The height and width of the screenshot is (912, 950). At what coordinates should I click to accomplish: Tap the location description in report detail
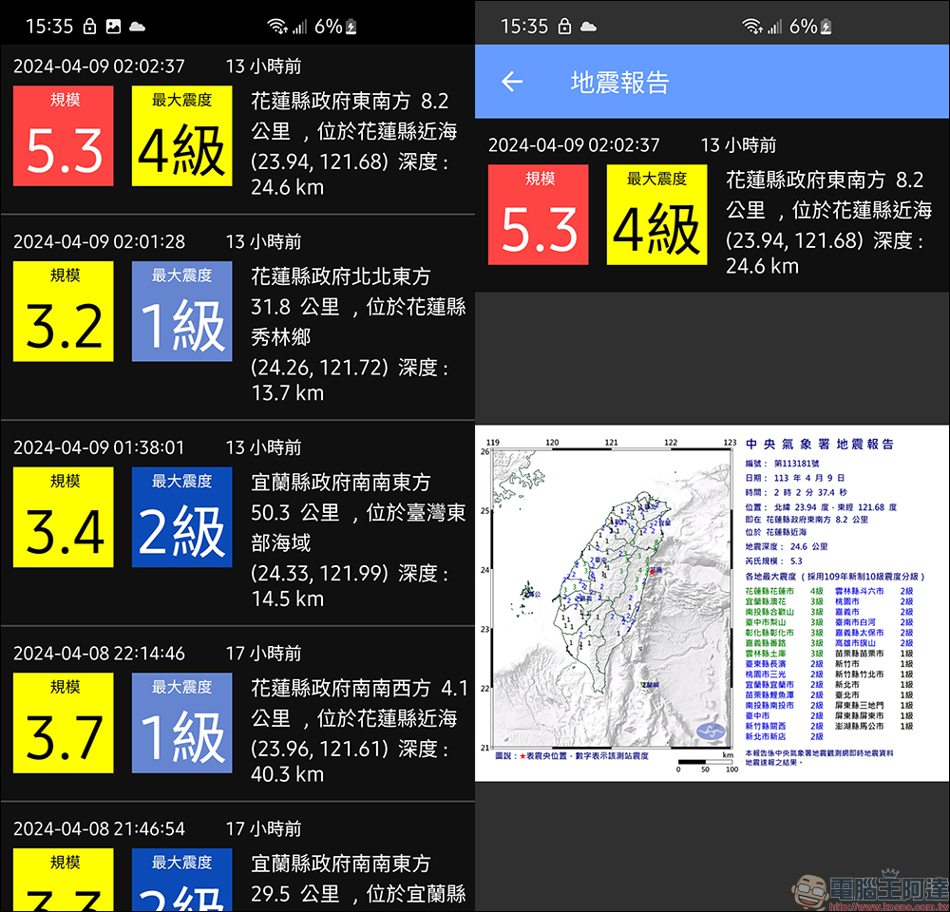click(x=829, y=222)
